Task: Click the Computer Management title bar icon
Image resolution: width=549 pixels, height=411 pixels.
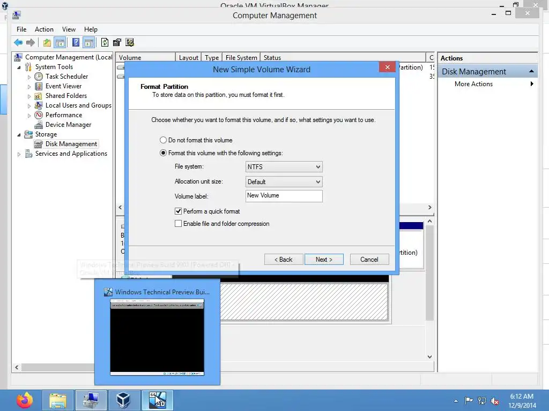Action: pos(17,15)
